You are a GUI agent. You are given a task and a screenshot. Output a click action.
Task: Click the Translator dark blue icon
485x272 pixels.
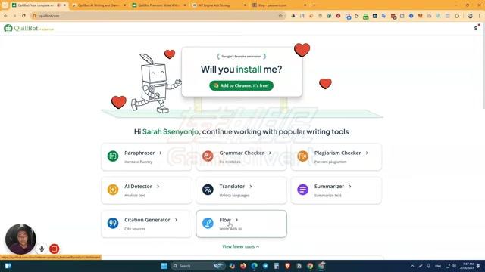pos(208,190)
